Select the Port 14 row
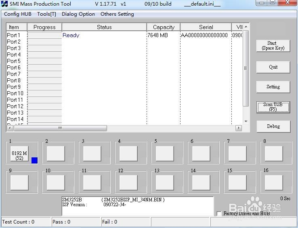 [x=124, y=119]
